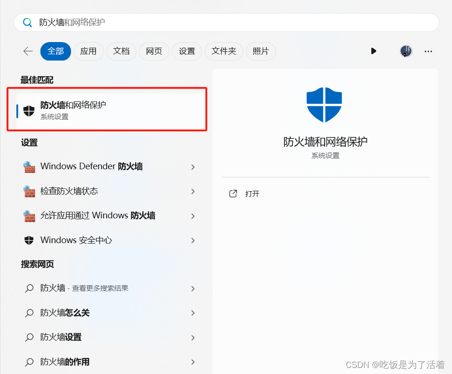The image size is (452, 374).
Task: Click the play arrow to show more filters
Action: 373,51
